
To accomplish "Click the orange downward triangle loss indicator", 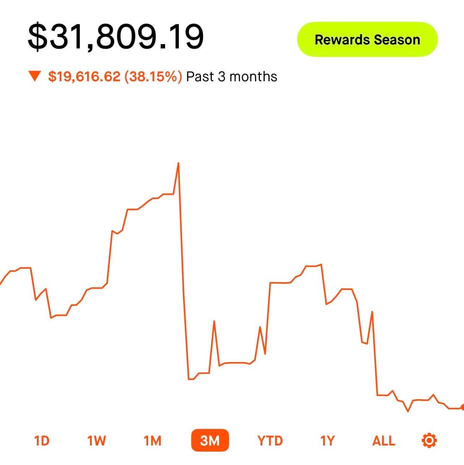I will tap(34, 77).
